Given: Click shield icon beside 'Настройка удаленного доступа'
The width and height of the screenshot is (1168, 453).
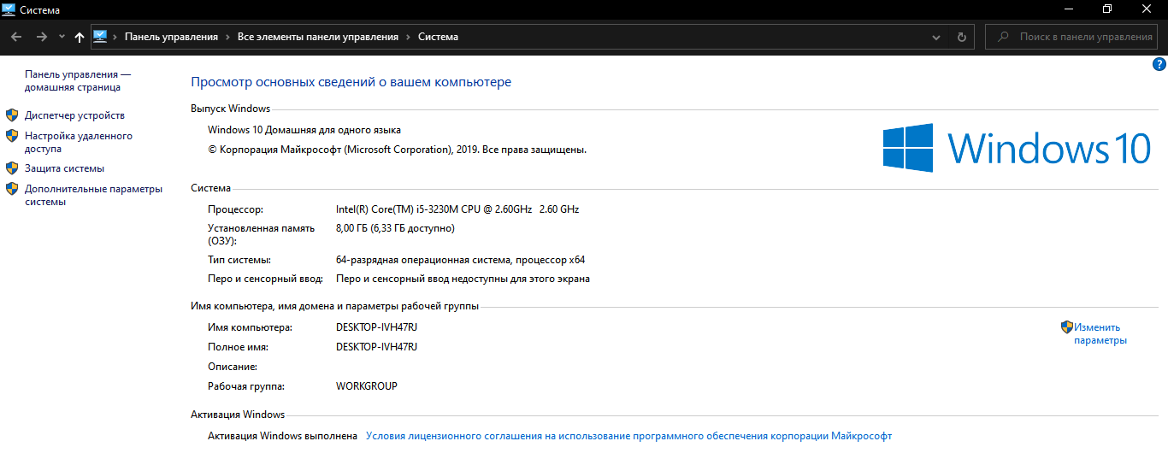Looking at the screenshot, I should 12,135.
